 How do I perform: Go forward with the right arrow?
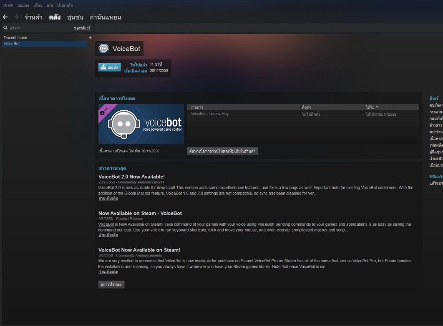coord(16,17)
